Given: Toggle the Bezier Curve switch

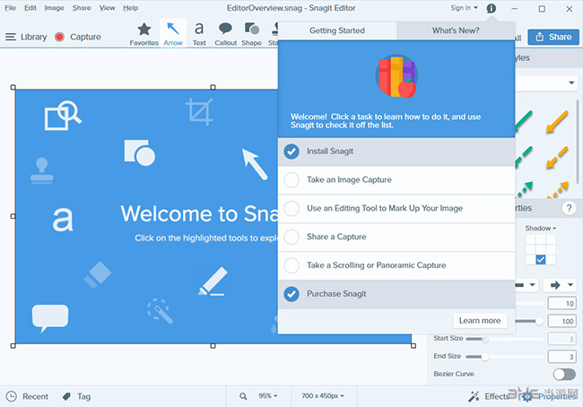Looking at the screenshot, I should pos(564,374).
